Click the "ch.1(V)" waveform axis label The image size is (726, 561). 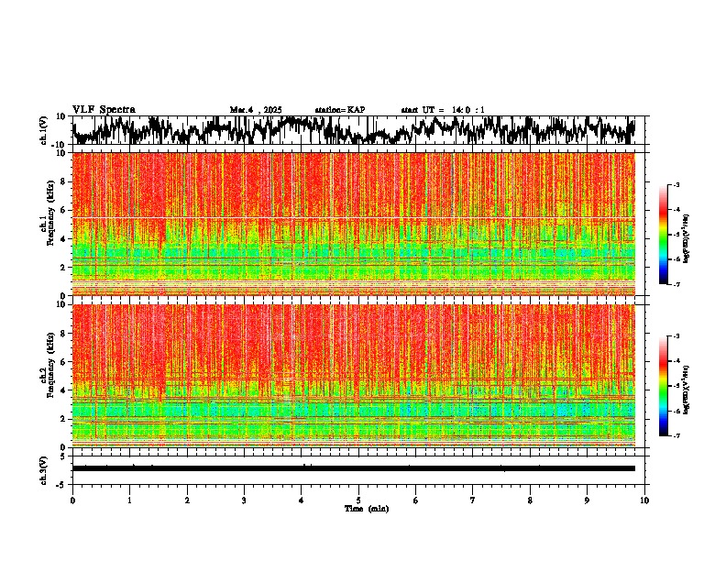click(x=44, y=130)
